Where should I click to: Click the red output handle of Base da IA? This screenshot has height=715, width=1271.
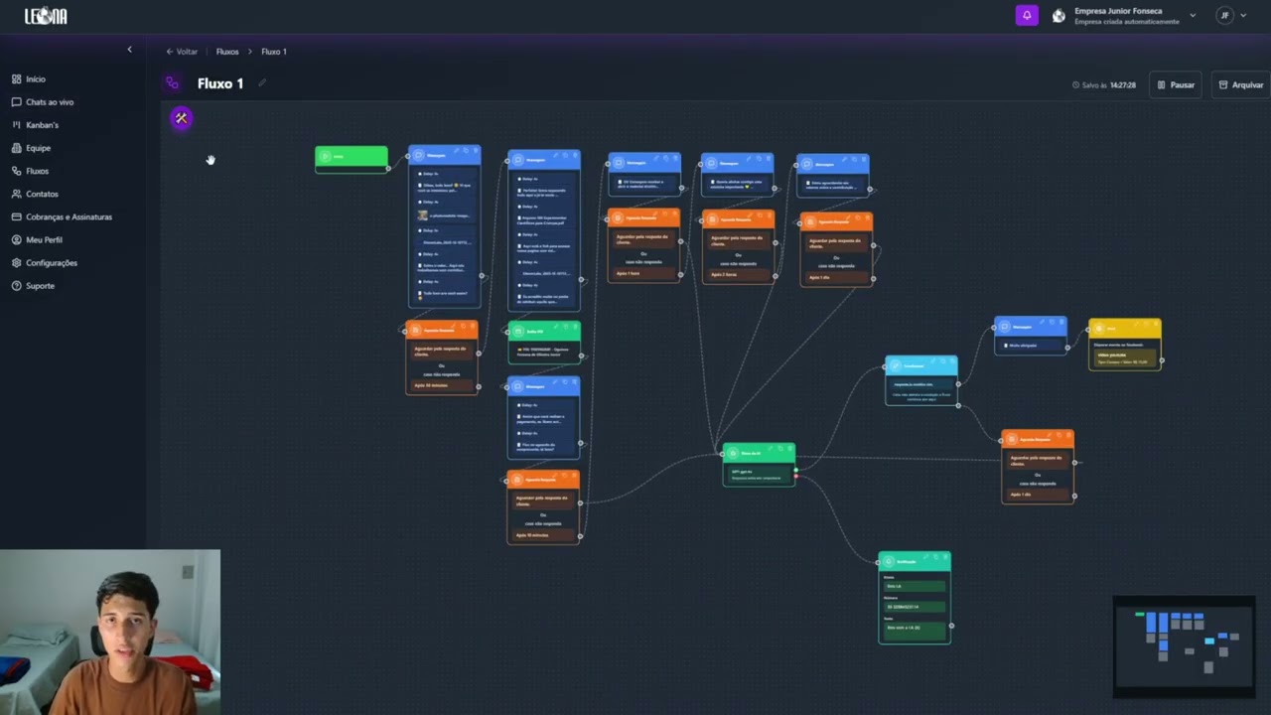(x=795, y=477)
